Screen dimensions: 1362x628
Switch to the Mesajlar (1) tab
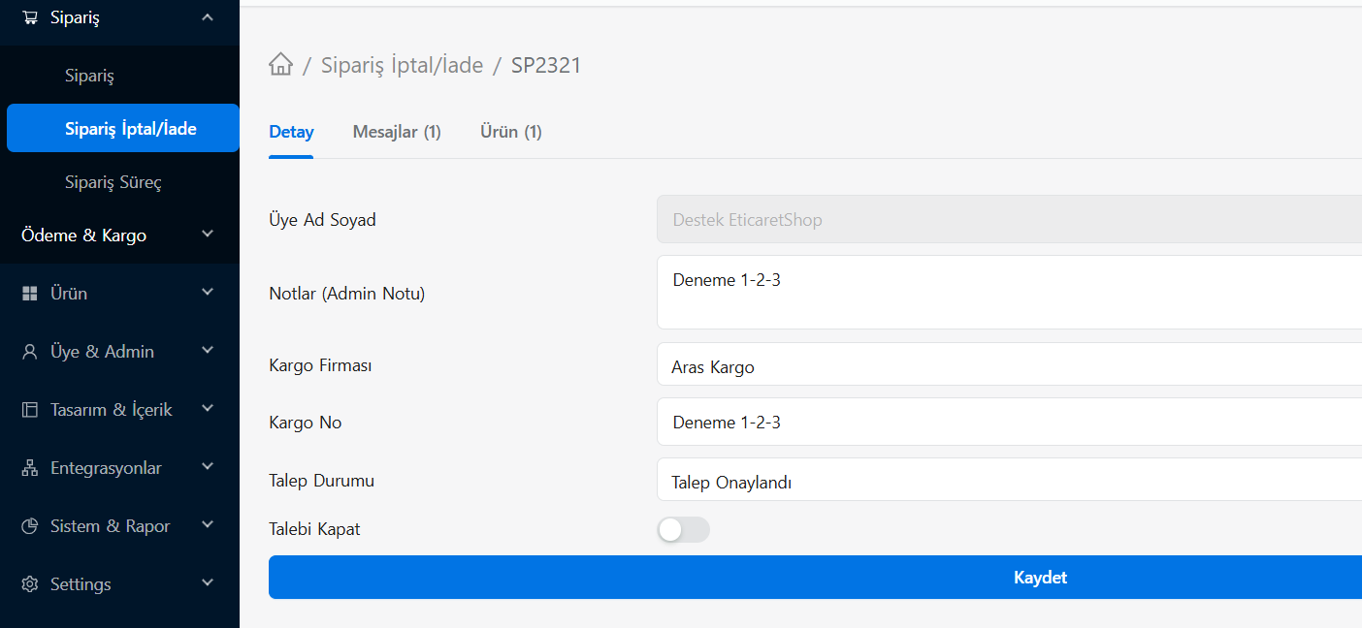point(397,132)
